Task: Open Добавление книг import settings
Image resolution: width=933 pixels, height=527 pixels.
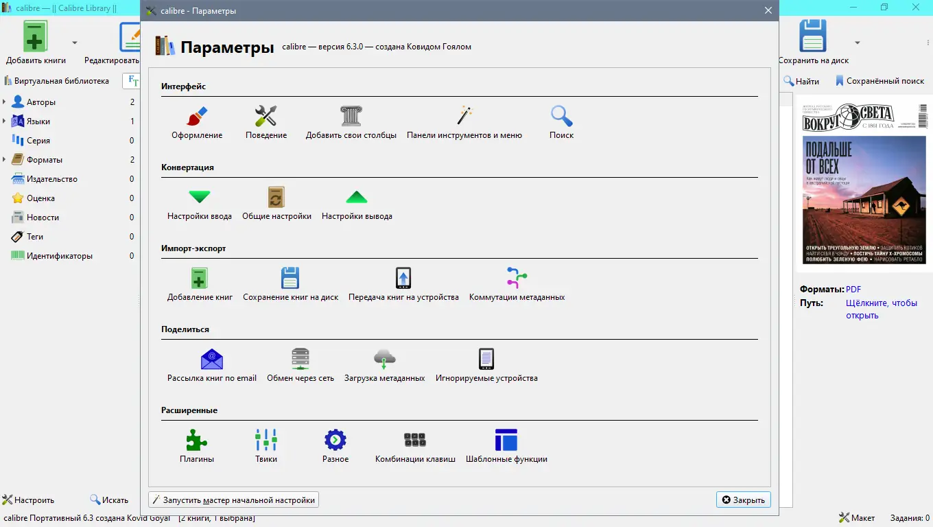Action: 200,285
